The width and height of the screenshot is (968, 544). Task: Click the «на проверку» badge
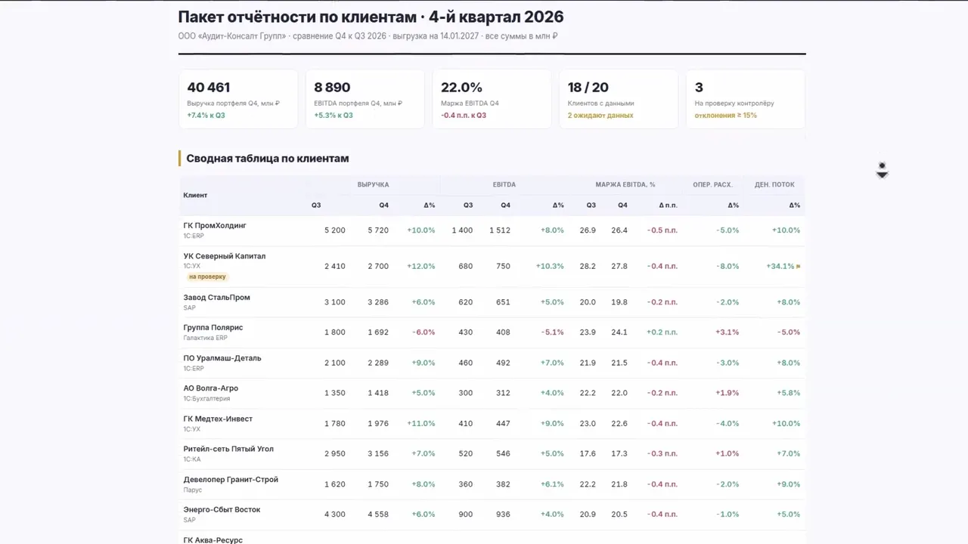[x=207, y=277]
